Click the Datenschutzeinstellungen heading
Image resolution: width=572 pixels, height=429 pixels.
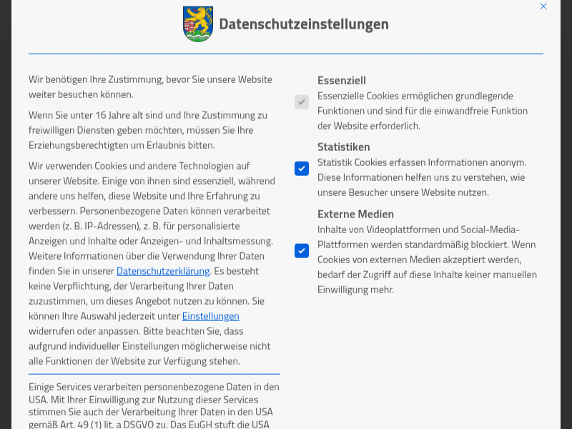(x=303, y=24)
